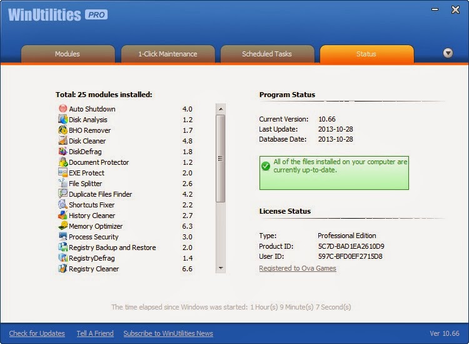Click the BHO Remover module icon
This screenshot has width=469, height=344.
tap(63, 130)
